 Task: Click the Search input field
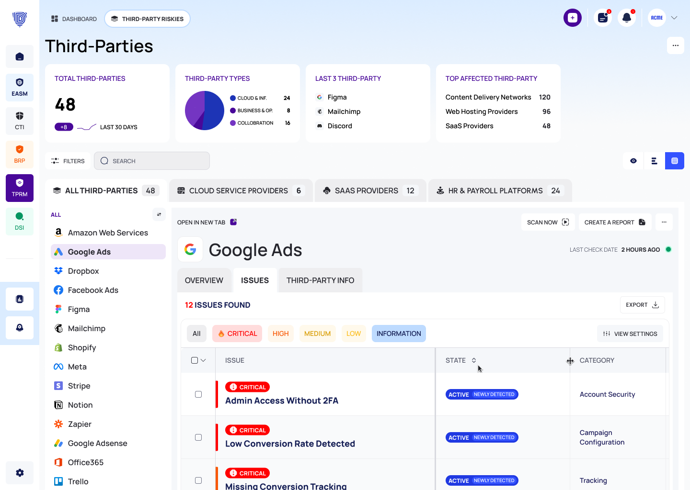(152, 161)
